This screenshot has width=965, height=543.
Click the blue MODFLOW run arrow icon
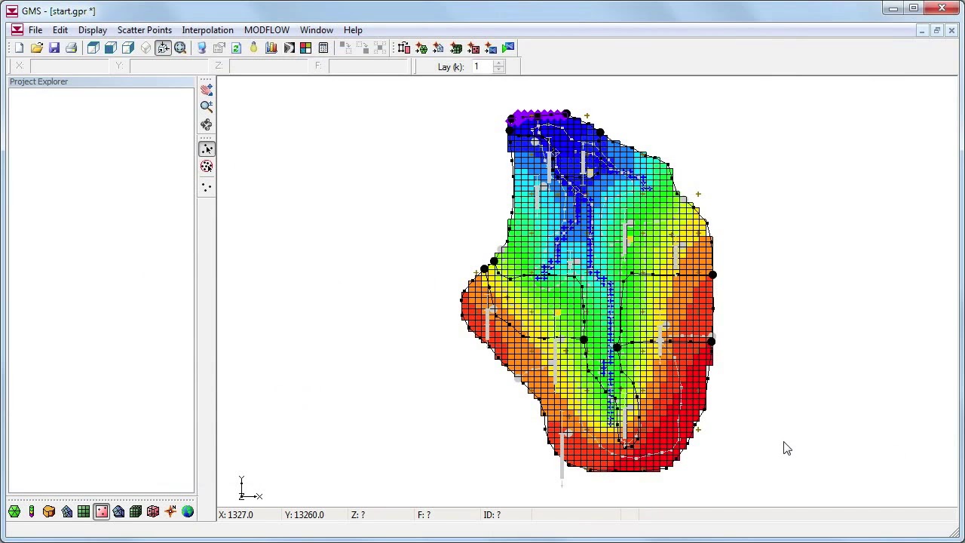[x=508, y=48]
